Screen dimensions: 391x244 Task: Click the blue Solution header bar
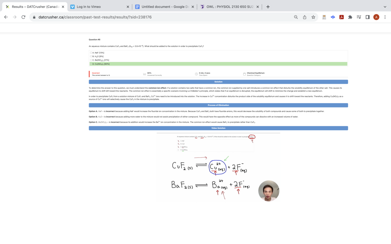click(x=218, y=82)
